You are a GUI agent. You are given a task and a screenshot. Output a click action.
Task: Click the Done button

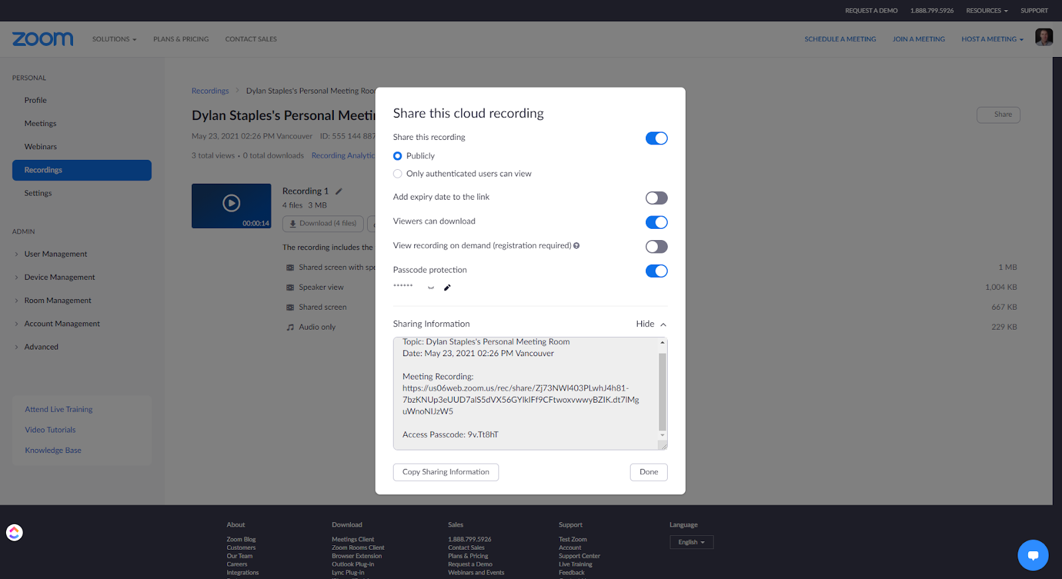pyautogui.click(x=648, y=472)
